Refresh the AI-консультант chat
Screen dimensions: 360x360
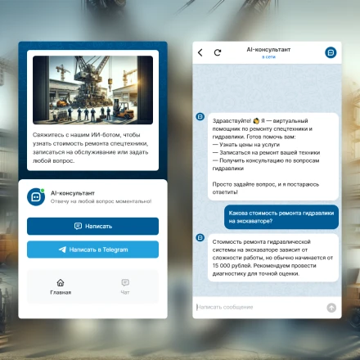(x=218, y=52)
